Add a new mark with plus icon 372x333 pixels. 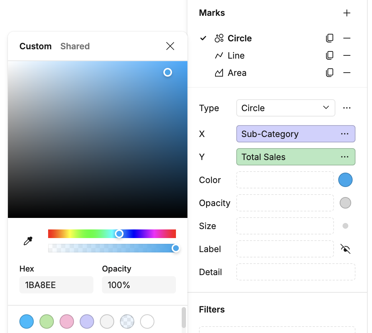pos(347,13)
